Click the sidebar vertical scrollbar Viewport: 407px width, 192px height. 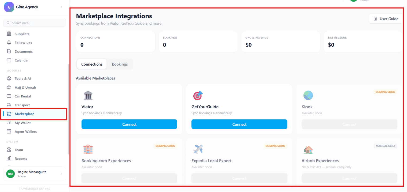69,109
